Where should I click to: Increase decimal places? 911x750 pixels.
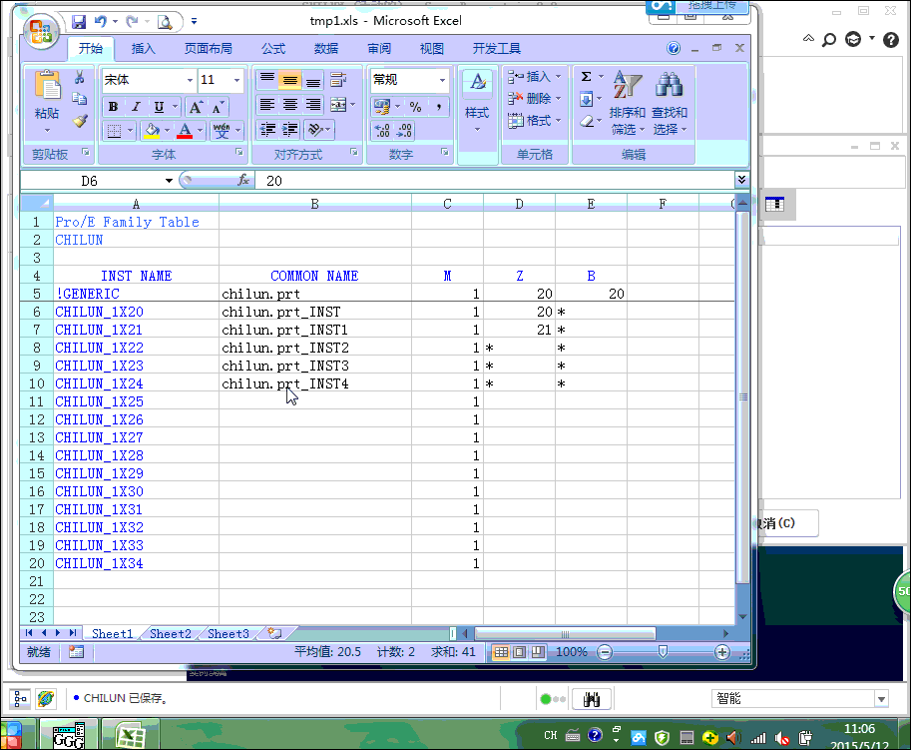(382, 130)
